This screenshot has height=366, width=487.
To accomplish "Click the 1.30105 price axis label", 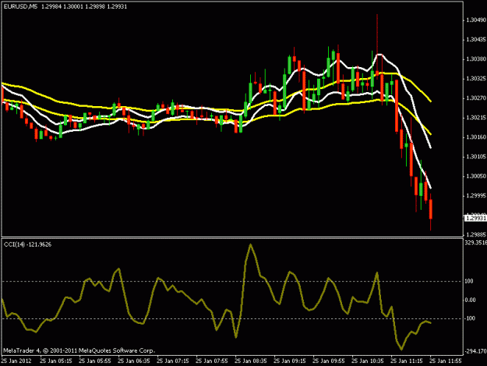I will pyautogui.click(x=476, y=157).
